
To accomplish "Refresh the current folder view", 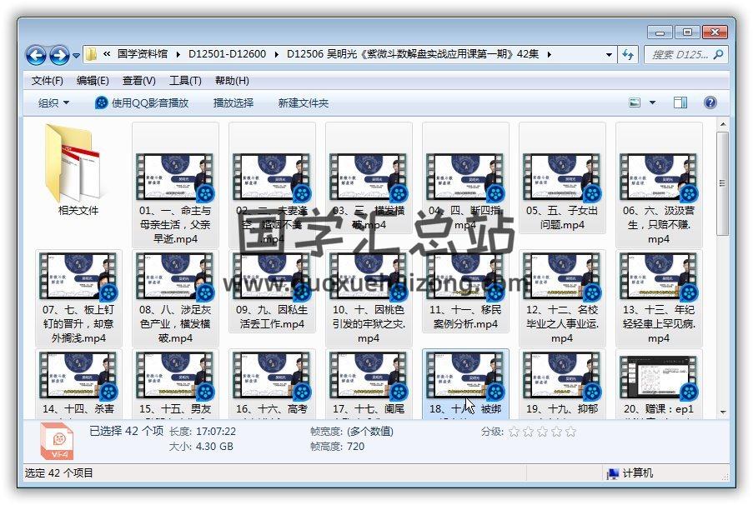I will 628,55.
